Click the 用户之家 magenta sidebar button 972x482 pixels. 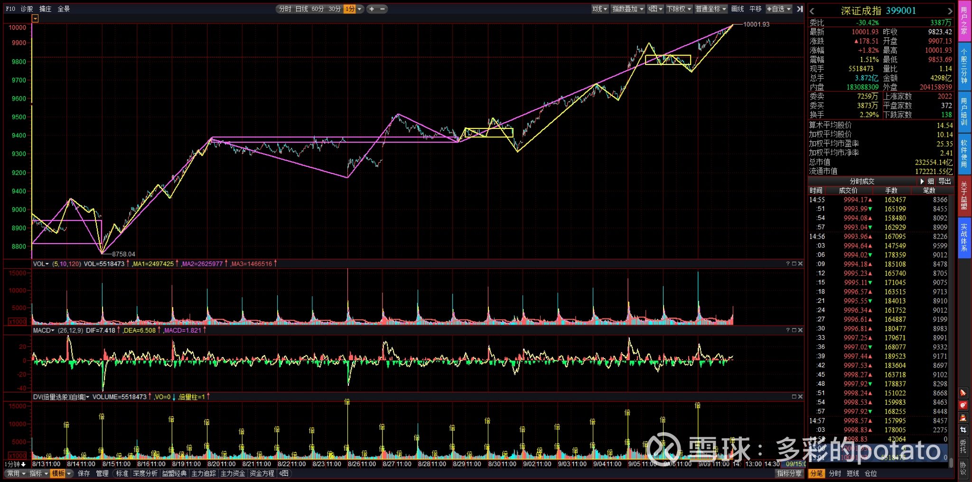click(x=964, y=21)
